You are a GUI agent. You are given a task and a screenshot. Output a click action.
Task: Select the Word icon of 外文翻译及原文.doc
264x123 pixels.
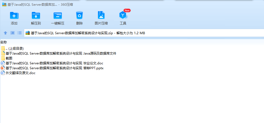3,73
